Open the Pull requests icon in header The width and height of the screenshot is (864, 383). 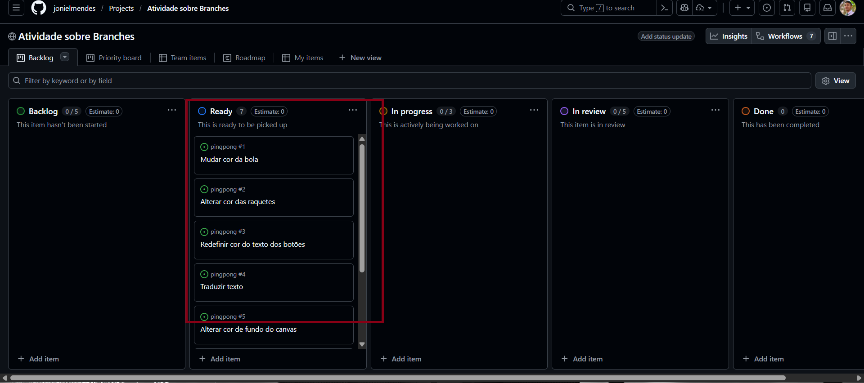787,8
